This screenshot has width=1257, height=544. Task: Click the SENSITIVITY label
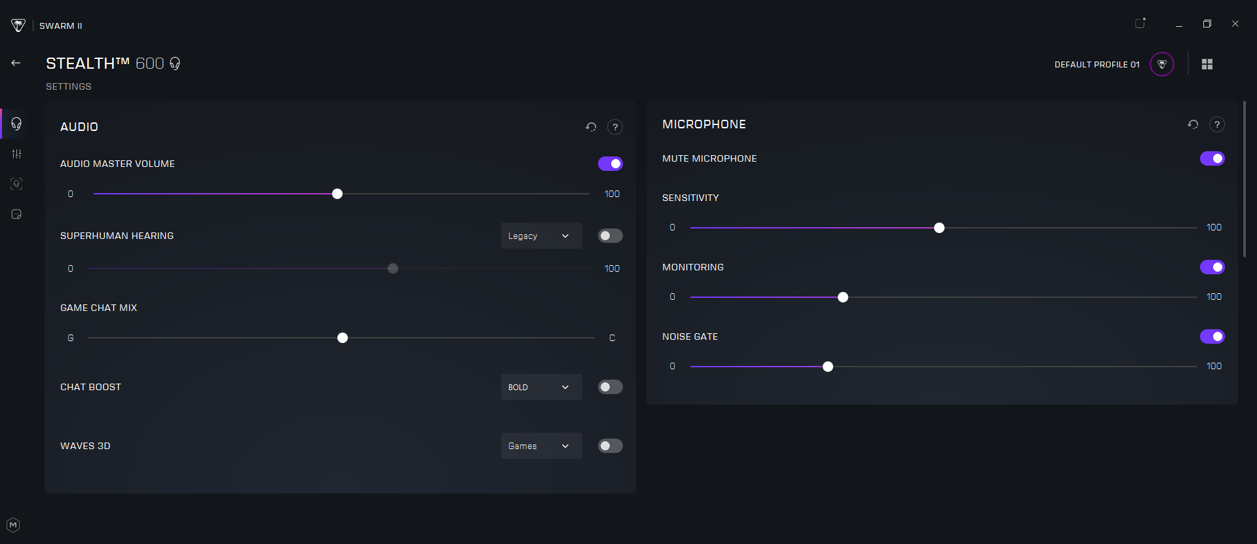point(690,198)
